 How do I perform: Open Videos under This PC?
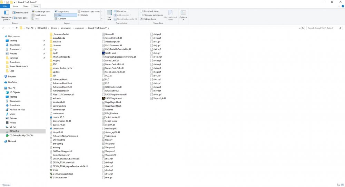pos(12,122)
